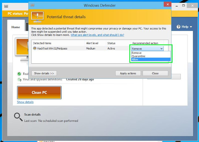Image resolution: width=199 pixels, height=142 pixels.
Task: Click the Apply actions button
Action: pos(128,73)
